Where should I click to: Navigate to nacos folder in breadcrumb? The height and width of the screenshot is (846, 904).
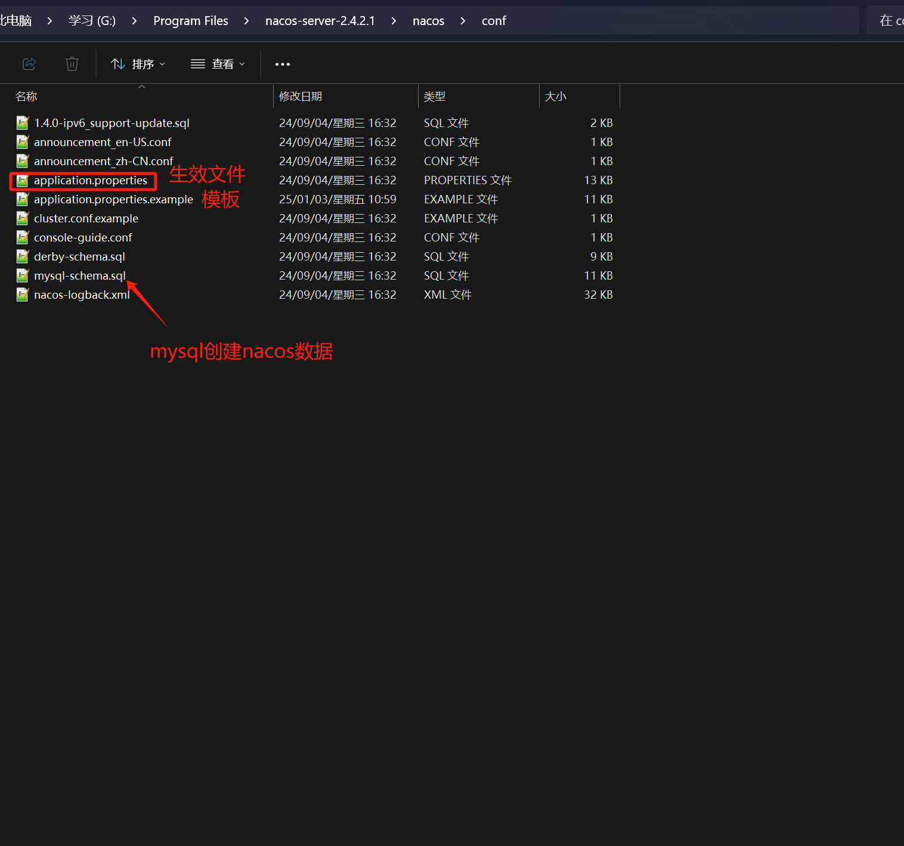coord(428,21)
